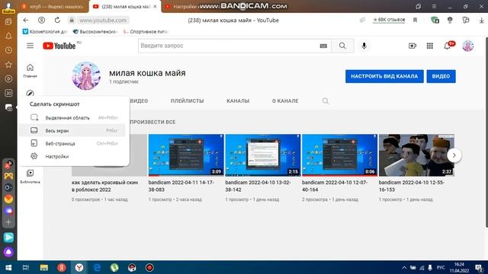Viewport: 488px width, 274px height.
Task: Open browser sidebar notifications bell
Action: tap(8, 36)
